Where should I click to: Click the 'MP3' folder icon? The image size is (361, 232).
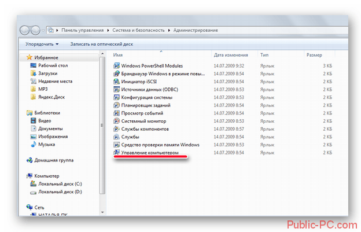pyautogui.click(x=34, y=89)
